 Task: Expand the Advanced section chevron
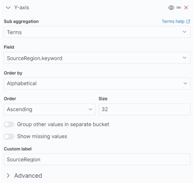(x=8, y=176)
